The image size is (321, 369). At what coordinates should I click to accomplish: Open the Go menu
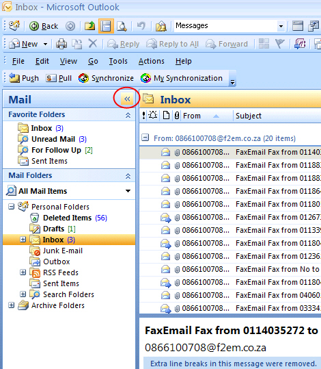coord(93,61)
